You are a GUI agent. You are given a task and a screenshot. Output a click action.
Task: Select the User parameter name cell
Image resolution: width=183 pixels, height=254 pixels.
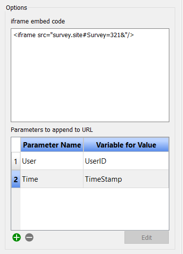pos(52,161)
